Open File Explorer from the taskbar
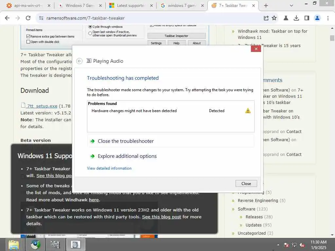 pos(14,244)
